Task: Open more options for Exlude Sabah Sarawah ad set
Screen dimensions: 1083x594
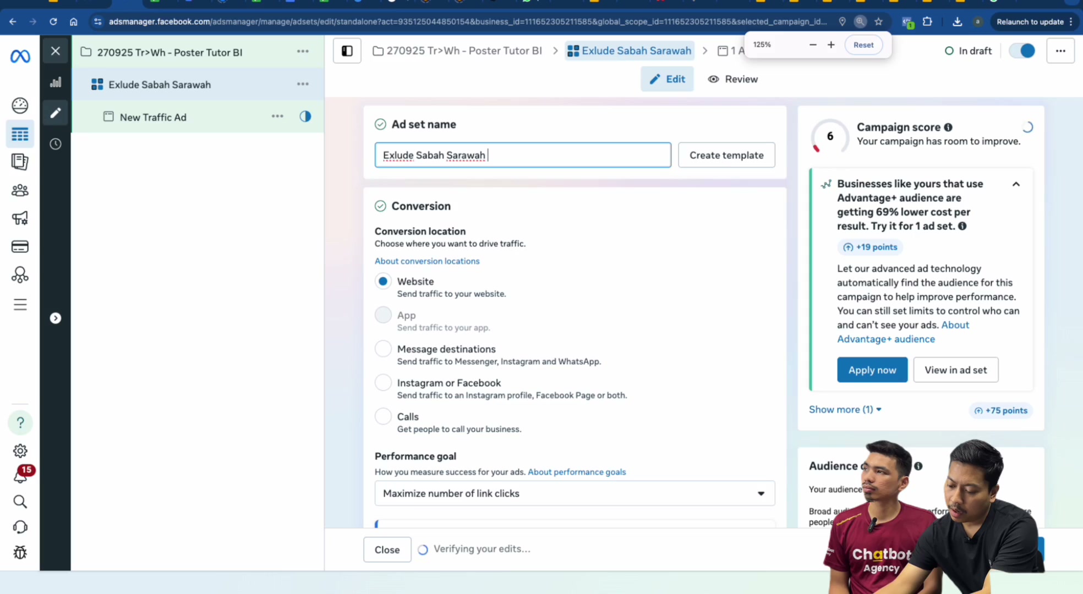Action: [303, 84]
